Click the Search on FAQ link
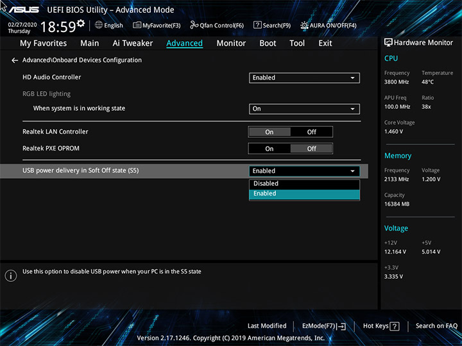 (x=436, y=325)
